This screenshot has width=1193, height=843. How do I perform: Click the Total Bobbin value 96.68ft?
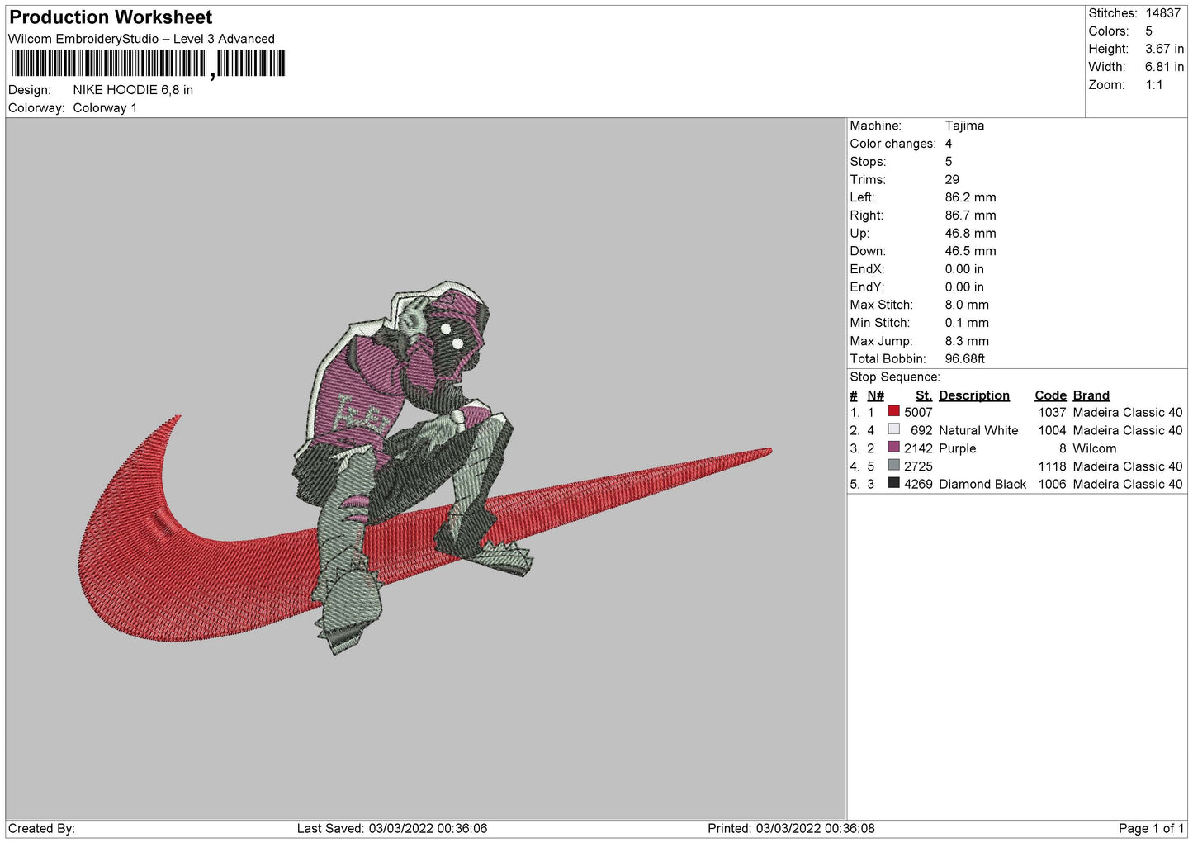964,358
